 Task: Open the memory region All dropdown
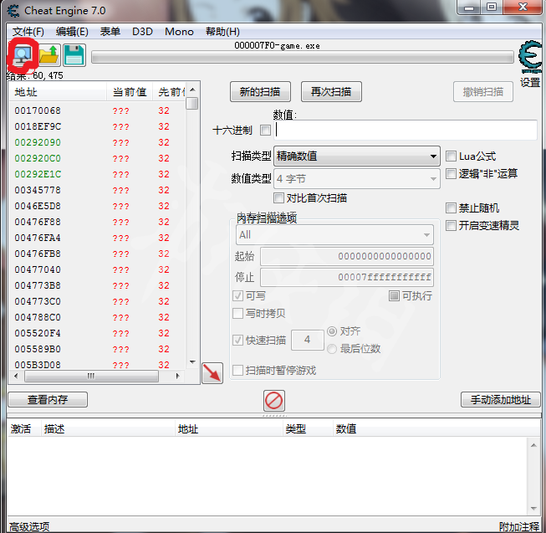pyautogui.click(x=334, y=235)
